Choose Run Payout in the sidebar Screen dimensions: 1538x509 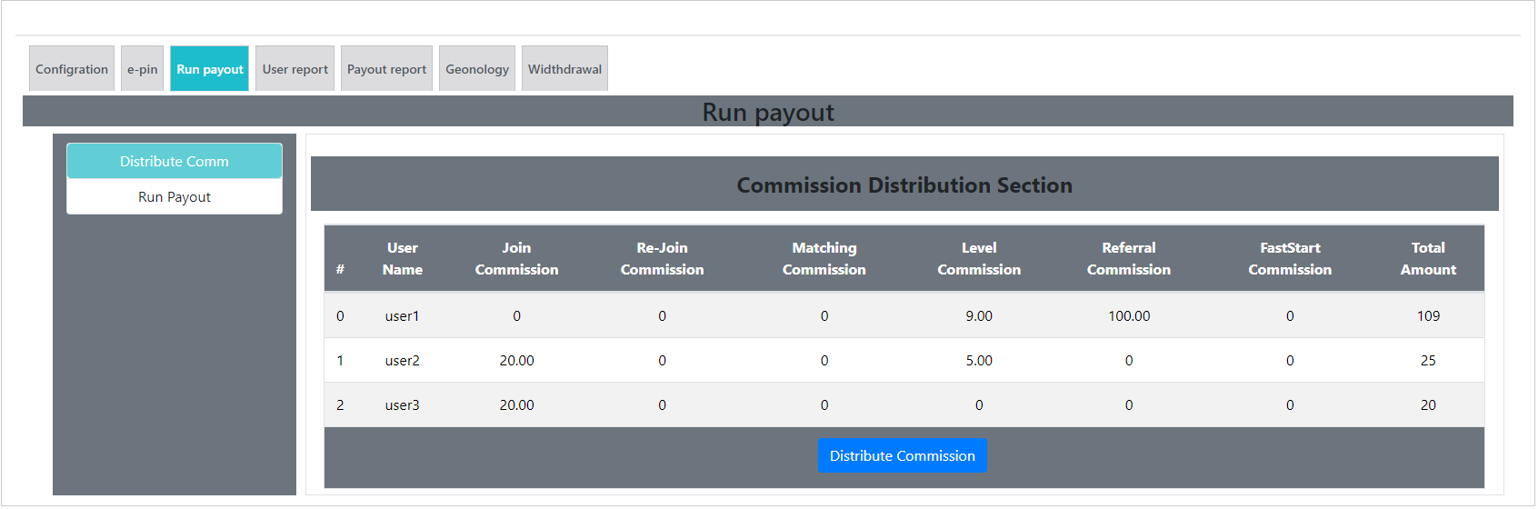click(x=175, y=197)
